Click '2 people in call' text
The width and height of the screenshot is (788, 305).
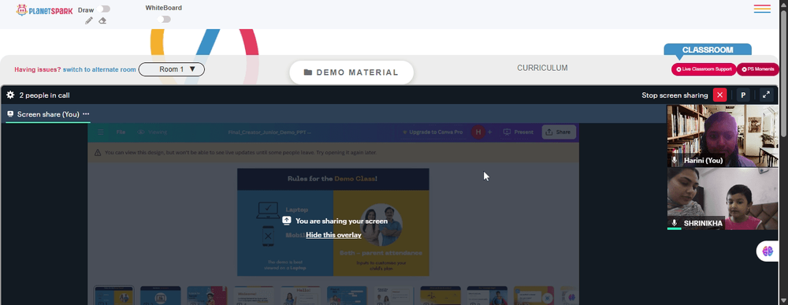coord(44,95)
